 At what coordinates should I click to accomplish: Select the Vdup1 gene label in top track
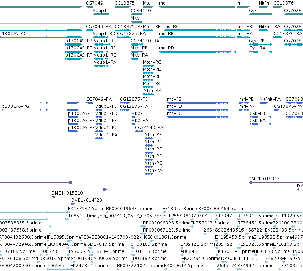(100, 10)
